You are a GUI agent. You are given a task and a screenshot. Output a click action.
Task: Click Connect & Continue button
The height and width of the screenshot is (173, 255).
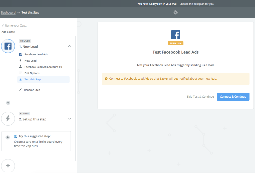tap(233, 97)
